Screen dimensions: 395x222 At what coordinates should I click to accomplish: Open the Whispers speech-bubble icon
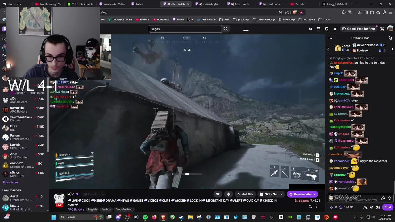point(326,29)
